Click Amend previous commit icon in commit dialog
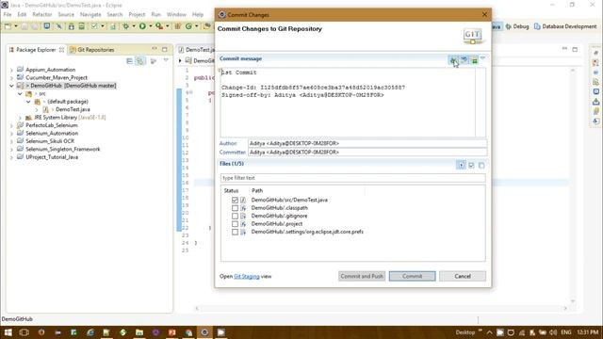The height and width of the screenshot is (339, 603). pyautogui.click(x=454, y=60)
